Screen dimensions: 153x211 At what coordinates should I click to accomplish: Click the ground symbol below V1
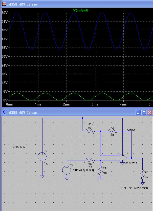[x=42, y=177]
